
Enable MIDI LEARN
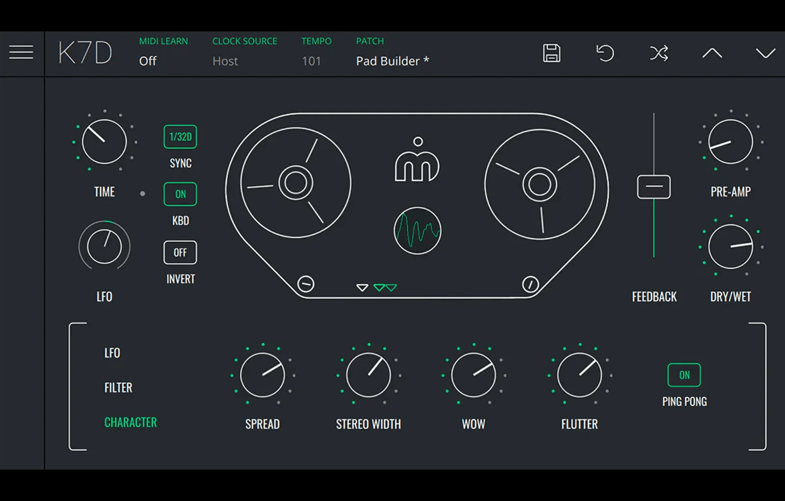[x=148, y=61]
